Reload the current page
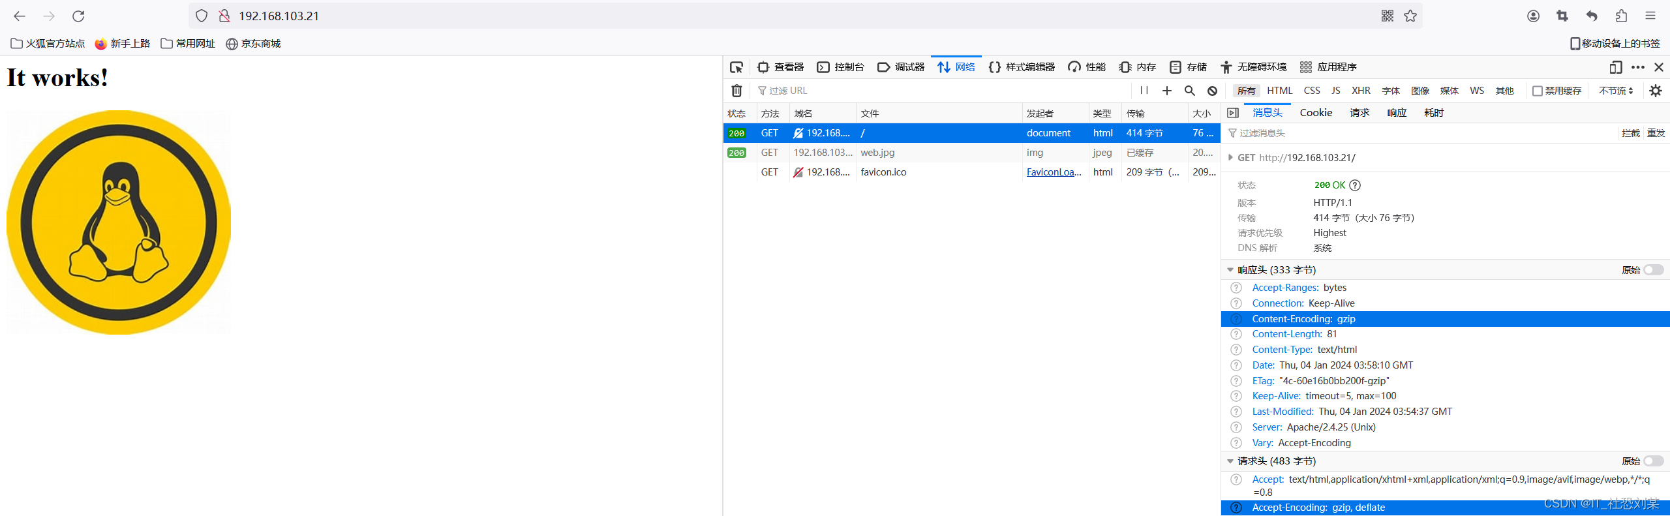 pos(78,16)
